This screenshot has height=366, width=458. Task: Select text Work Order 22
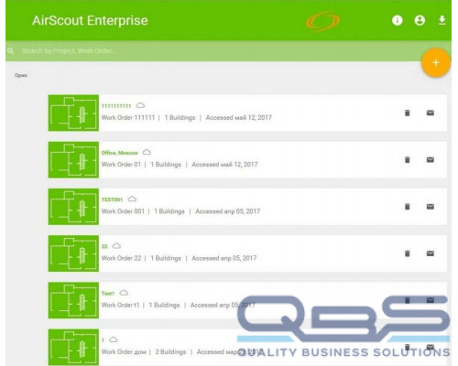coord(121,258)
